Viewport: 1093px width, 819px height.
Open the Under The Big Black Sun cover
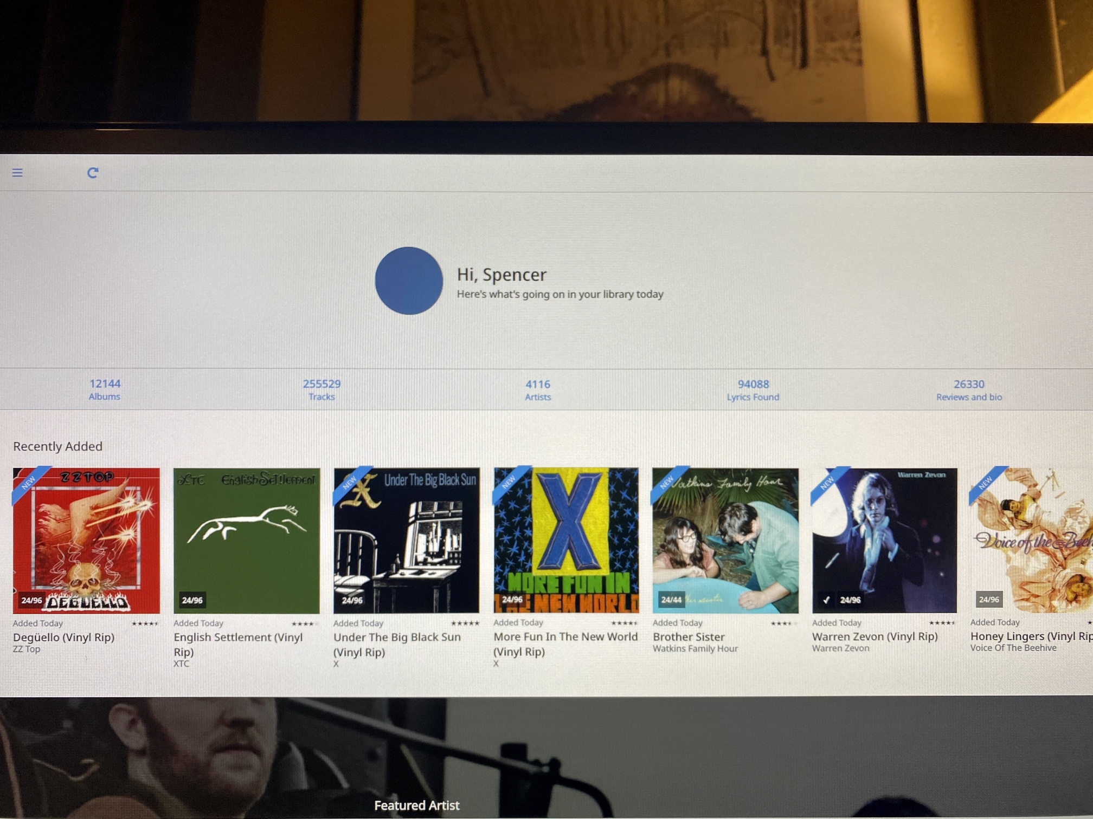click(x=407, y=541)
